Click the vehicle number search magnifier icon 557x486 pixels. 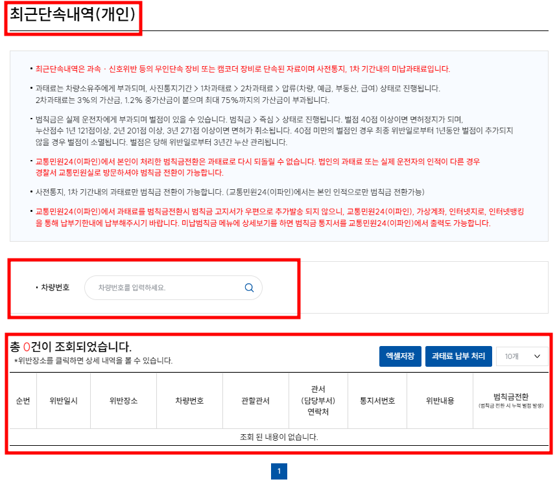coord(248,288)
